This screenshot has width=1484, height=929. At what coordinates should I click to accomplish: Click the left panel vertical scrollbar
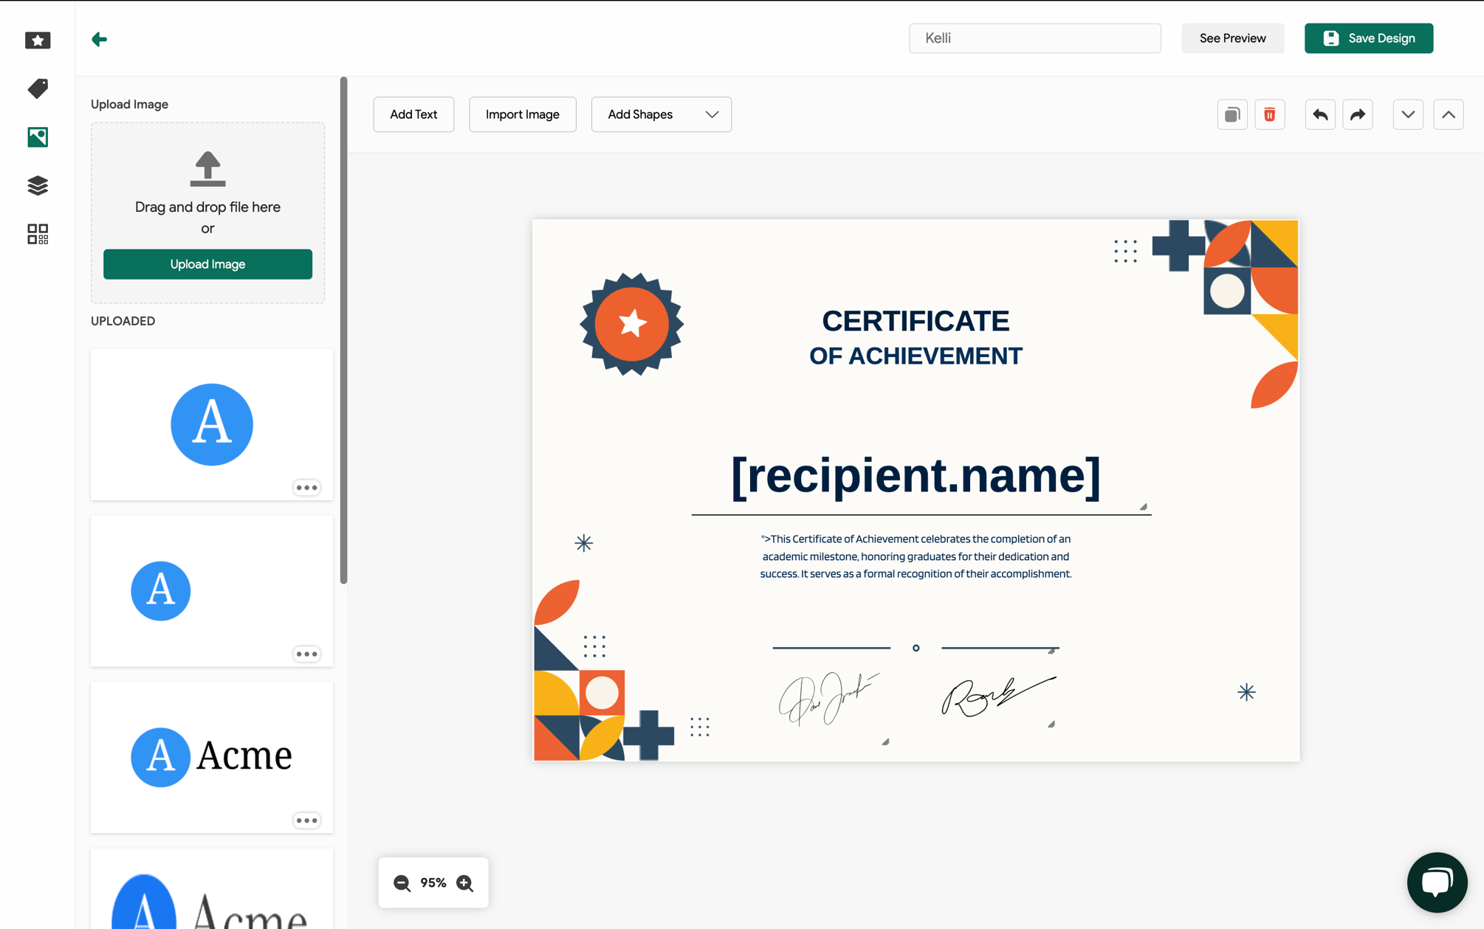click(343, 331)
